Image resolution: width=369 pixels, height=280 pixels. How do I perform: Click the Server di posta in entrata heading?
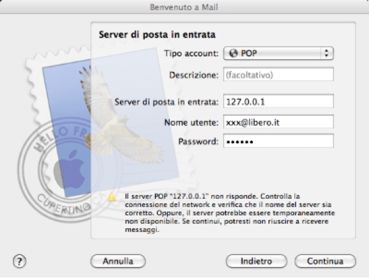tap(157, 35)
